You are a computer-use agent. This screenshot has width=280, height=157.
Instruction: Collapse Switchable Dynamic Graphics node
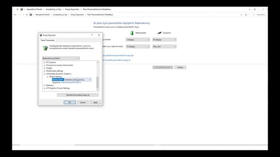[45, 74]
